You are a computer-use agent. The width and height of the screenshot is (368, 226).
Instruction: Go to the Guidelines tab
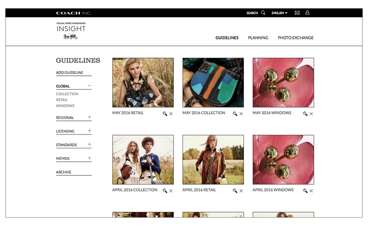(227, 38)
